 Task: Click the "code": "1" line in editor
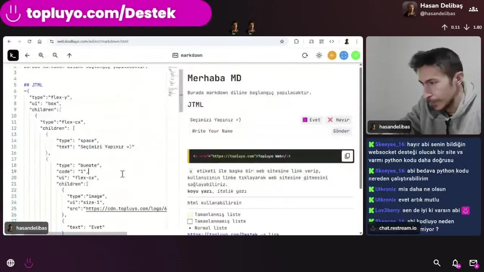pyautogui.click(x=72, y=172)
